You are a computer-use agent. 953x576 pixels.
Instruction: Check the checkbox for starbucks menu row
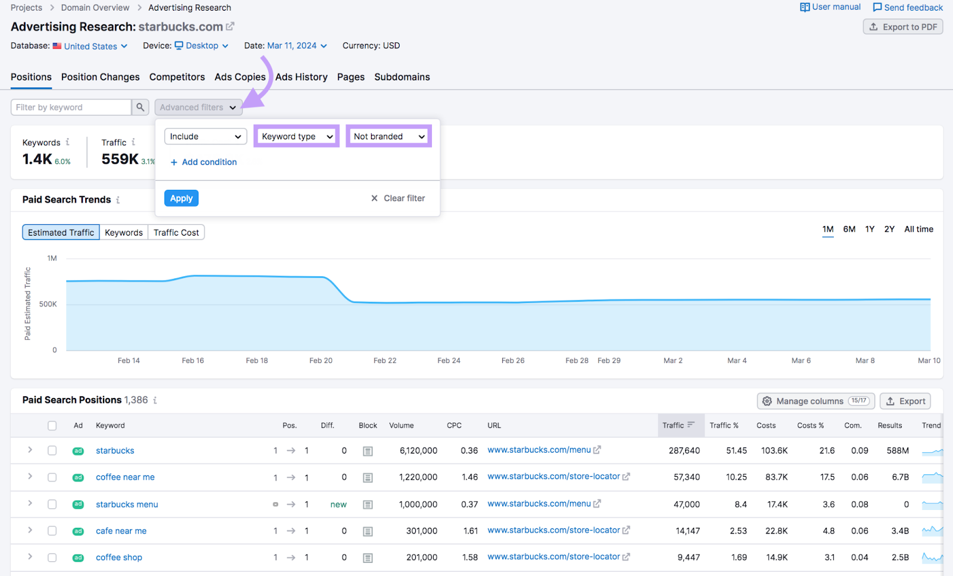[52, 504]
